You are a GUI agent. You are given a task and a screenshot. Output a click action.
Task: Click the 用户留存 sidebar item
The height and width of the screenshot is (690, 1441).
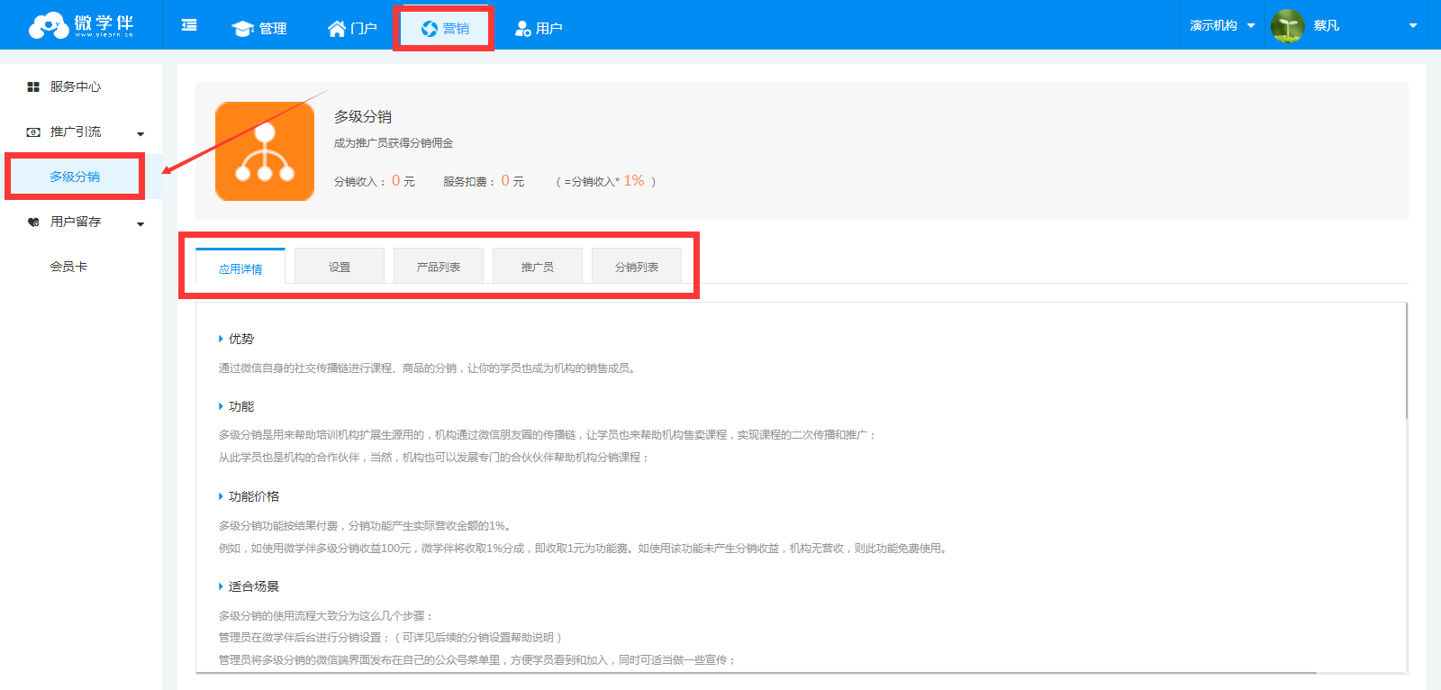(x=76, y=222)
